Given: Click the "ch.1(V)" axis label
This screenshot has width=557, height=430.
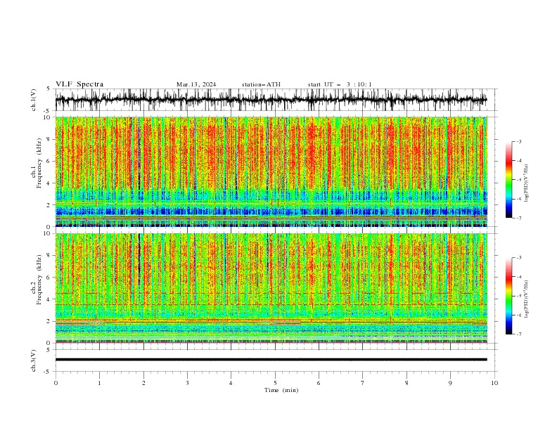Looking at the screenshot, I should [34, 100].
